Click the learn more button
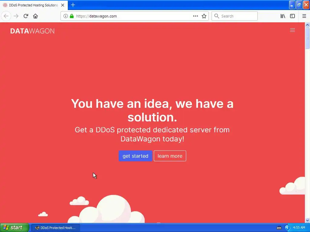The image size is (310, 232). pyautogui.click(x=170, y=156)
